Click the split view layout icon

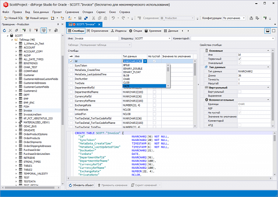click(x=268, y=31)
